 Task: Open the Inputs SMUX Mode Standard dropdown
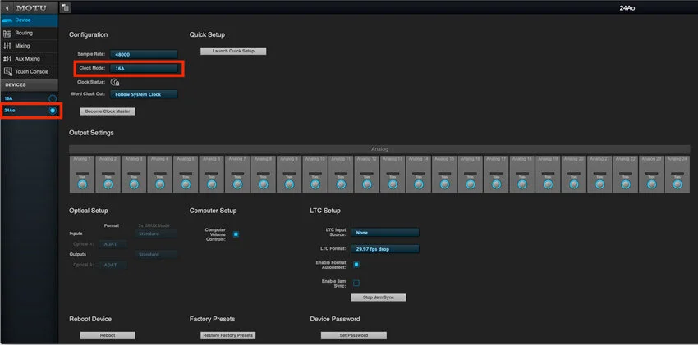pos(156,234)
